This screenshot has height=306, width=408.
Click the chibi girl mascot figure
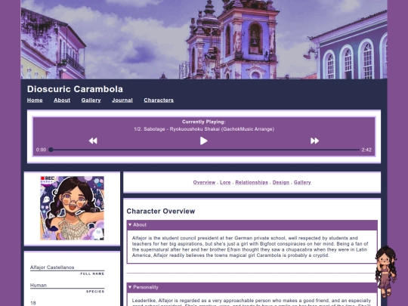pyautogui.click(x=386, y=272)
